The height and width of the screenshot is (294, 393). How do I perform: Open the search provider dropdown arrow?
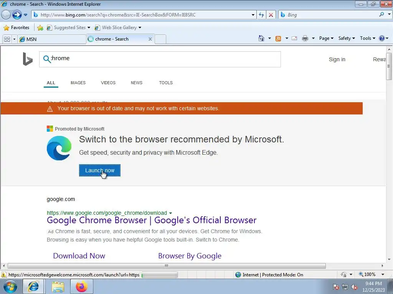point(389,15)
